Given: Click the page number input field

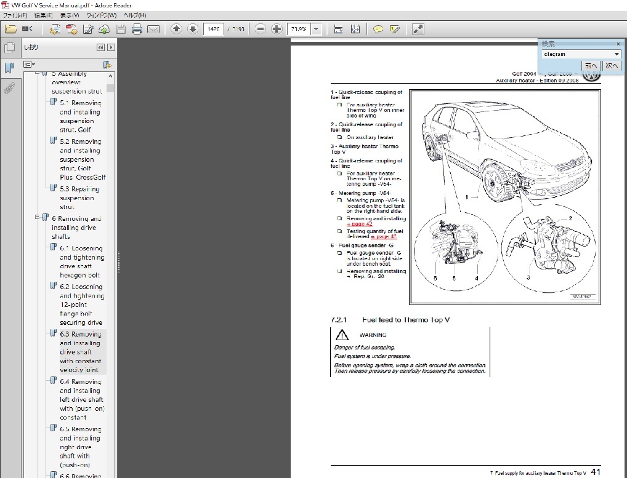Looking at the screenshot, I should pos(214,29).
